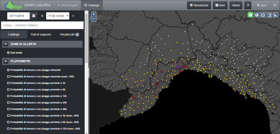Enable piogge previste a 6h (susc. AVI)

pos(8,122)
